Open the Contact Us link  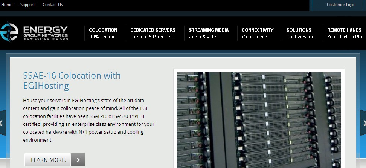pos(52,5)
